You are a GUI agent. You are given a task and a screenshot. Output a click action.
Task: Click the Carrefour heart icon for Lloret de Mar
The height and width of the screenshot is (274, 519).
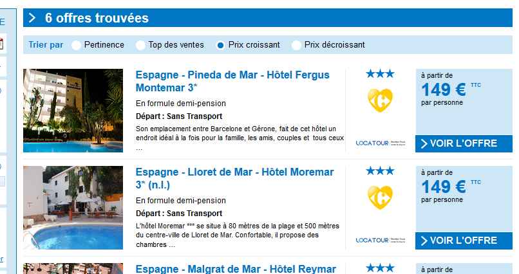[380, 197]
